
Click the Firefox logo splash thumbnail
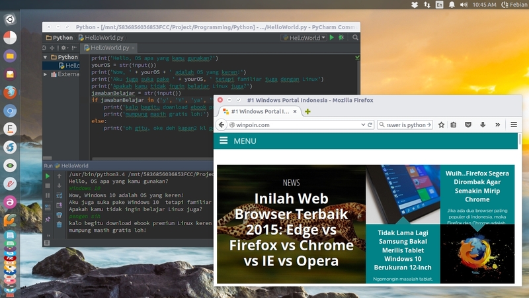477,254
